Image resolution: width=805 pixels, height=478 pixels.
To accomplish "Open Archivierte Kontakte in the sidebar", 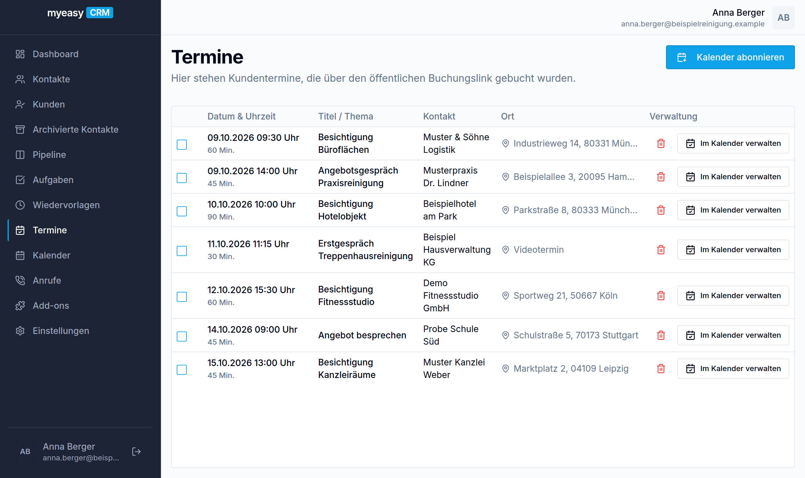I will [80, 130].
